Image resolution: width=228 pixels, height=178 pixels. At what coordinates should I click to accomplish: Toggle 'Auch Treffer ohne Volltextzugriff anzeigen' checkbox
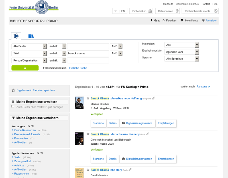point(13,106)
